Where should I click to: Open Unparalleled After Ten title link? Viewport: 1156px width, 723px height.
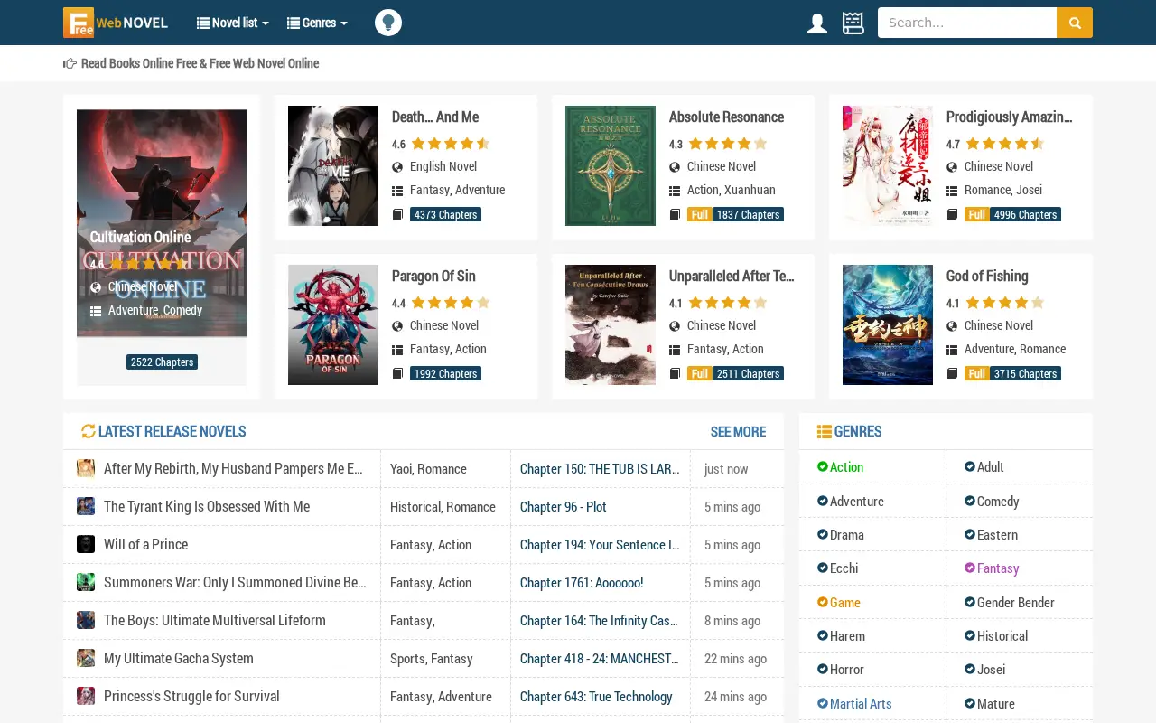(732, 276)
